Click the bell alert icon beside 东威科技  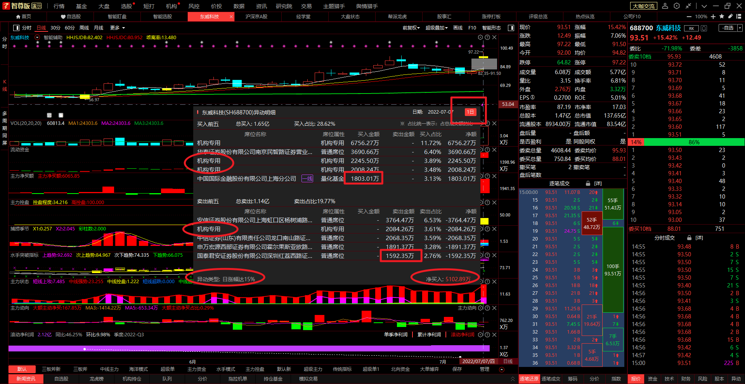click(704, 28)
